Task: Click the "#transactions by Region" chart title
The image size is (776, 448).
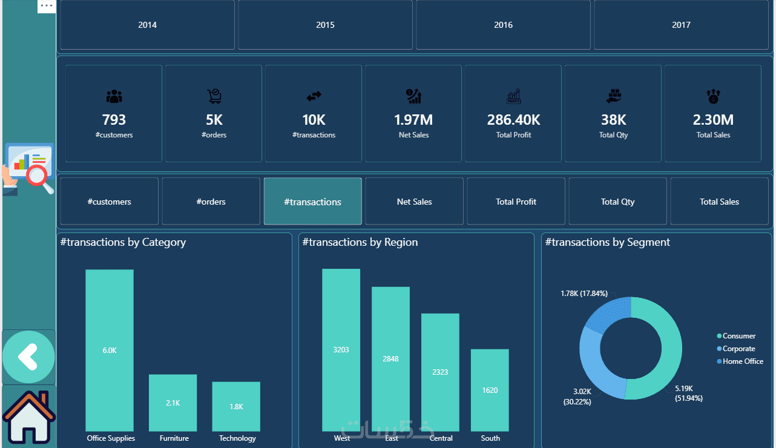Action: point(360,242)
